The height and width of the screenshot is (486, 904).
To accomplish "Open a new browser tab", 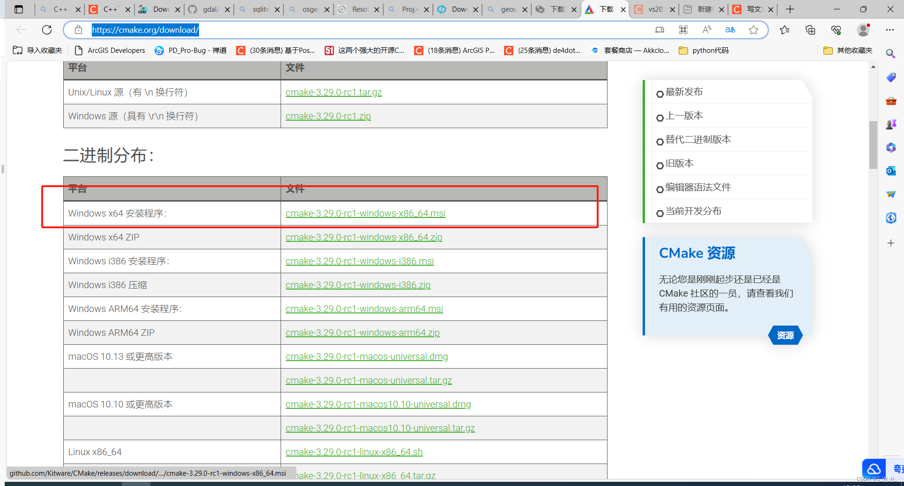I will point(790,9).
